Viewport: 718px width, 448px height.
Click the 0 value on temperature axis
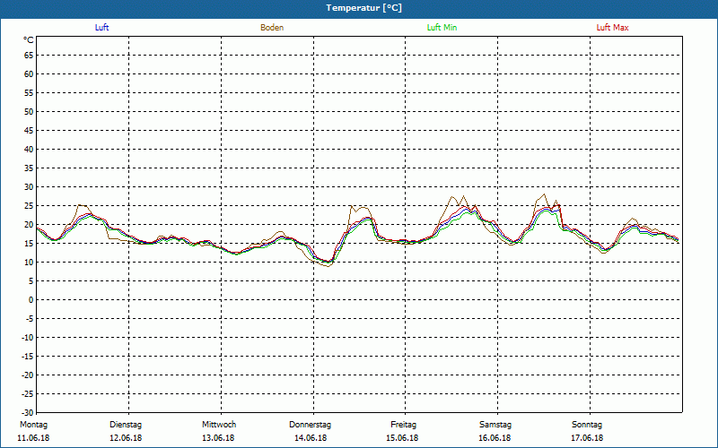31,300
